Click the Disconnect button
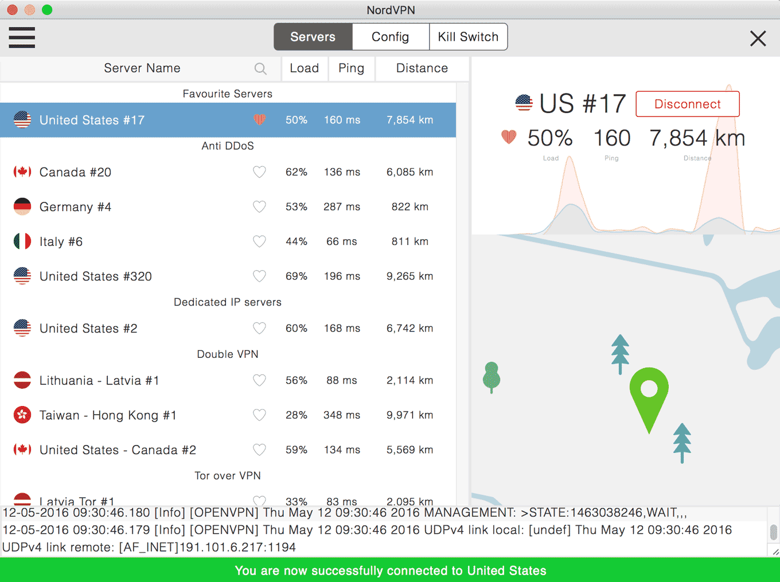 pyautogui.click(x=688, y=104)
